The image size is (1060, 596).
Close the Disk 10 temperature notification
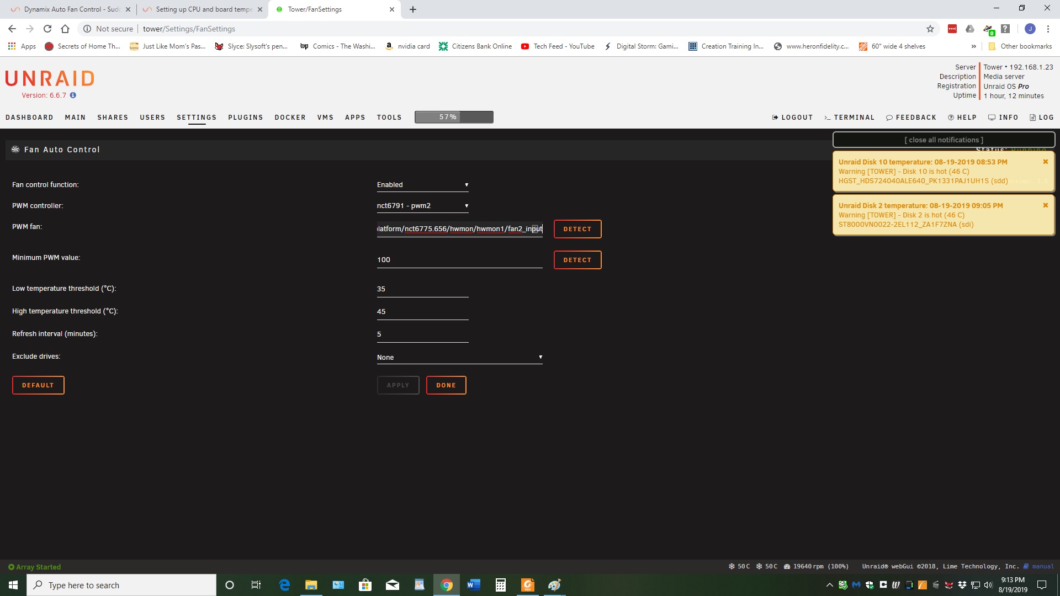(1045, 162)
